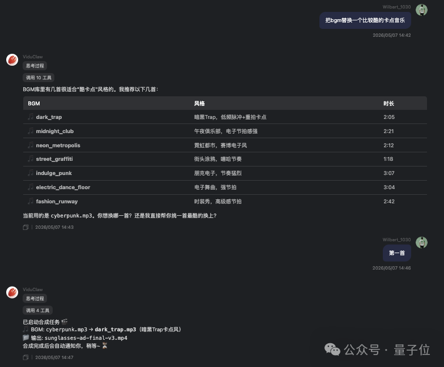Click the music note icon beside neon_metropolis

pos(31,145)
